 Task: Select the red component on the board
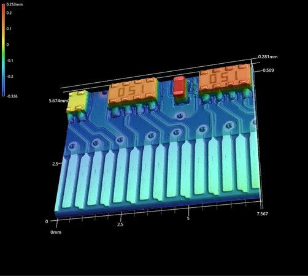coord(179,86)
